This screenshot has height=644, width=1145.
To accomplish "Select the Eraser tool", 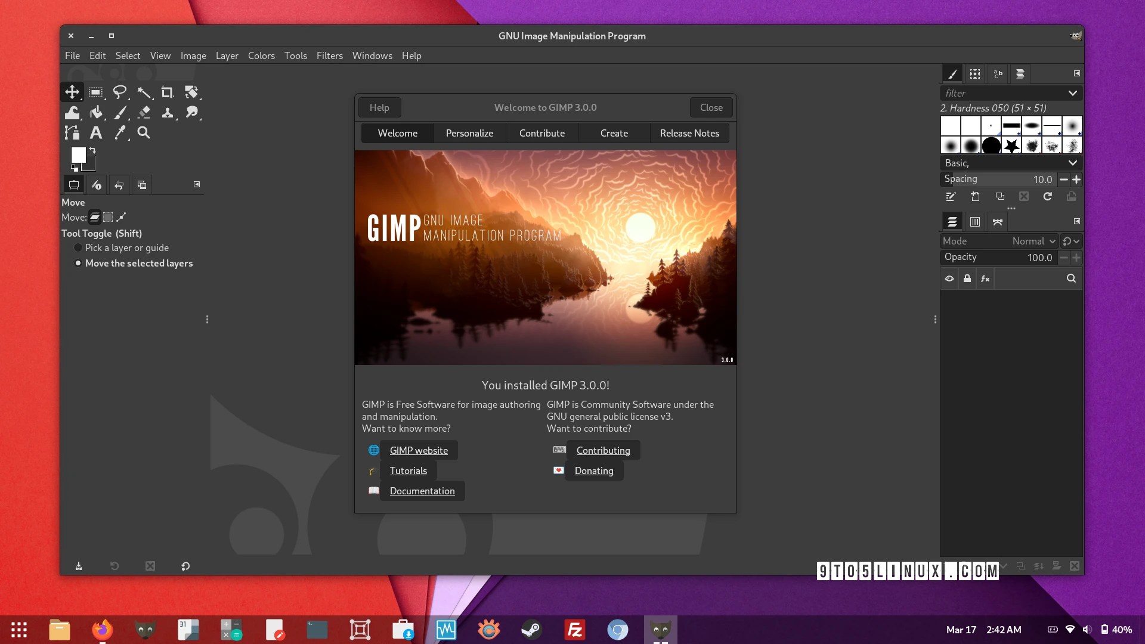I will (144, 113).
